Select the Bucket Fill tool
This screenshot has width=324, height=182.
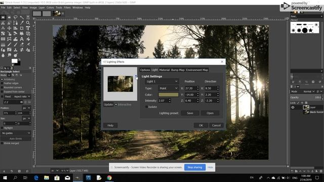28,39
